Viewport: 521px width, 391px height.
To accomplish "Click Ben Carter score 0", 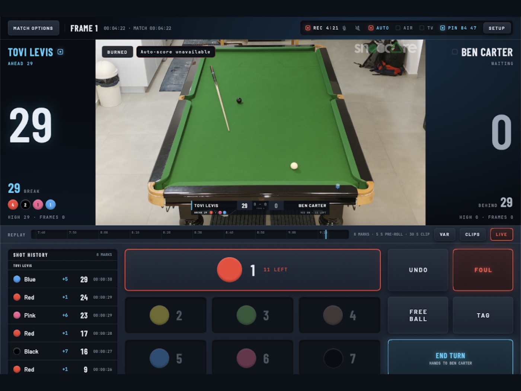I will 501,132.
